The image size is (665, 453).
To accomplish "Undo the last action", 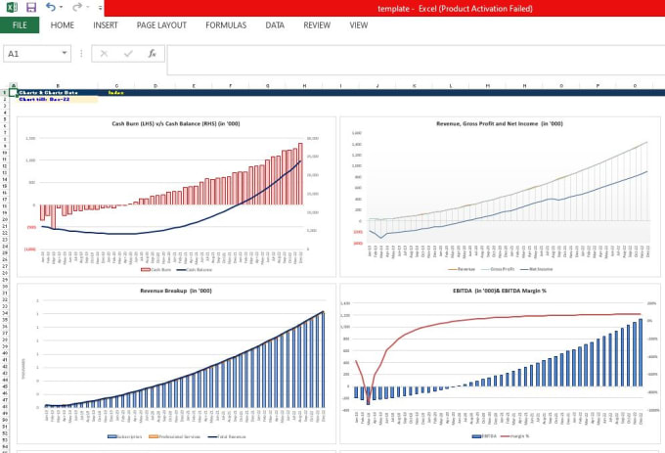I will [x=51, y=7].
